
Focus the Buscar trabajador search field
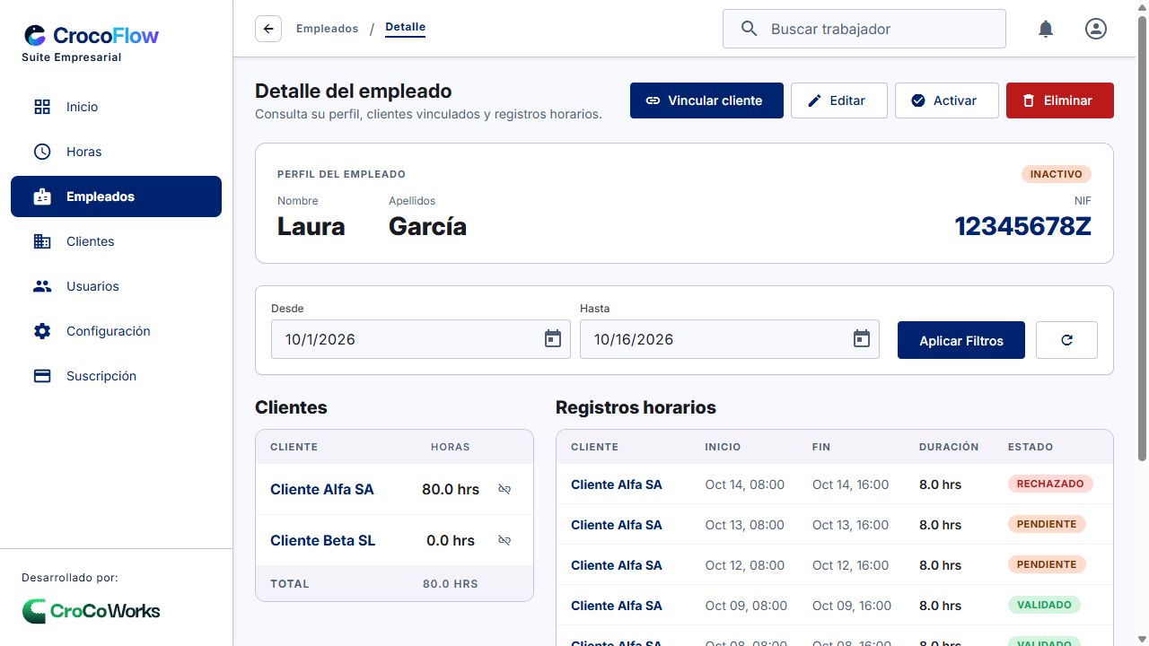(x=864, y=29)
